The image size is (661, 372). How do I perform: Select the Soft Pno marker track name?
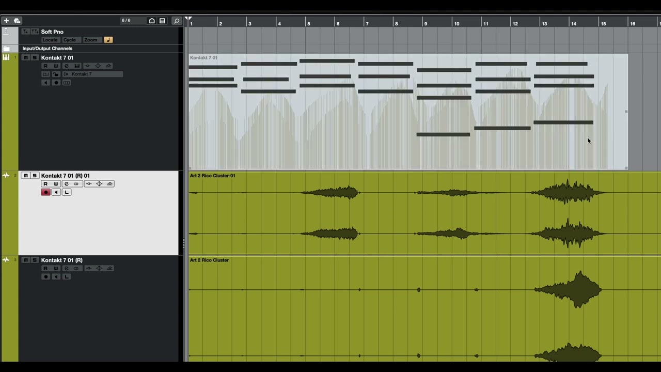click(x=52, y=32)
